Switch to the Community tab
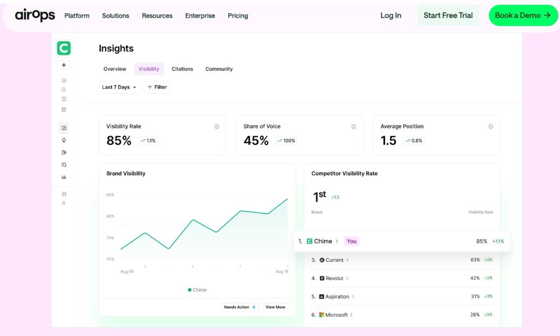Viewport: 560px width, 336px height. (x=219, y=69)
